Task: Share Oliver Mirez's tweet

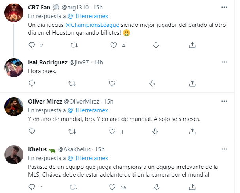Action: tap(193, 132)
